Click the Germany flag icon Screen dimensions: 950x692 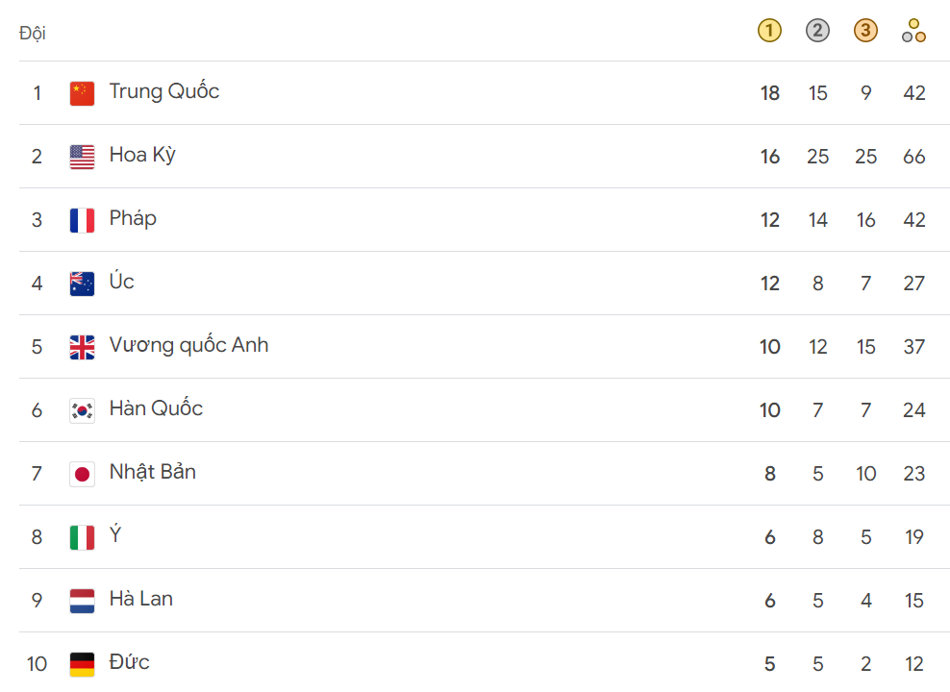(82, 664)
